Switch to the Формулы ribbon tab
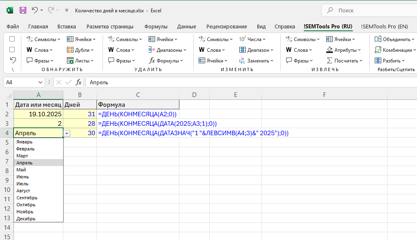The height and width of the screenshot is (240, 417). click(x=156, y=27)
